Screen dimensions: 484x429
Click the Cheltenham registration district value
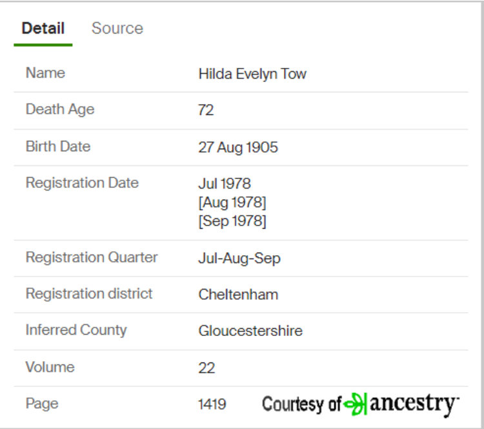pos(238,295)
